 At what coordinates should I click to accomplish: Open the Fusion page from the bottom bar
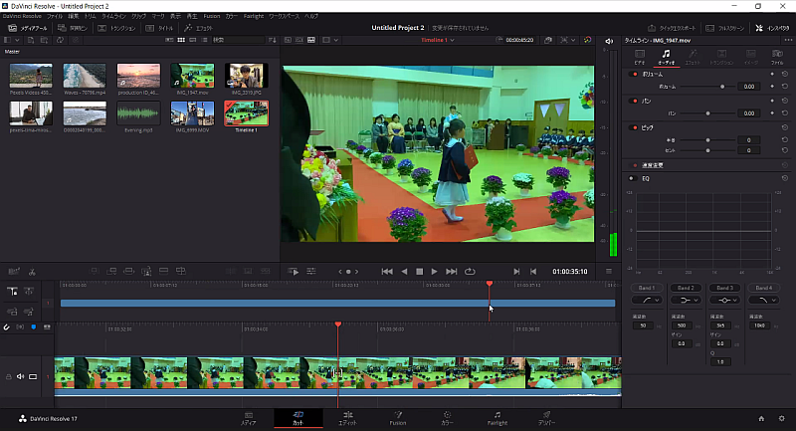click(397, 418)
